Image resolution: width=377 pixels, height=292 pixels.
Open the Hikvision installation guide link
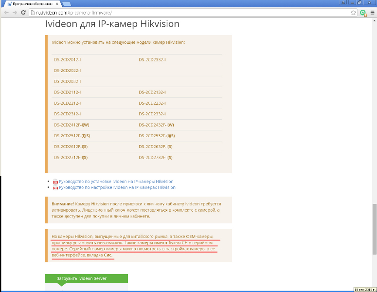point(116,182)
